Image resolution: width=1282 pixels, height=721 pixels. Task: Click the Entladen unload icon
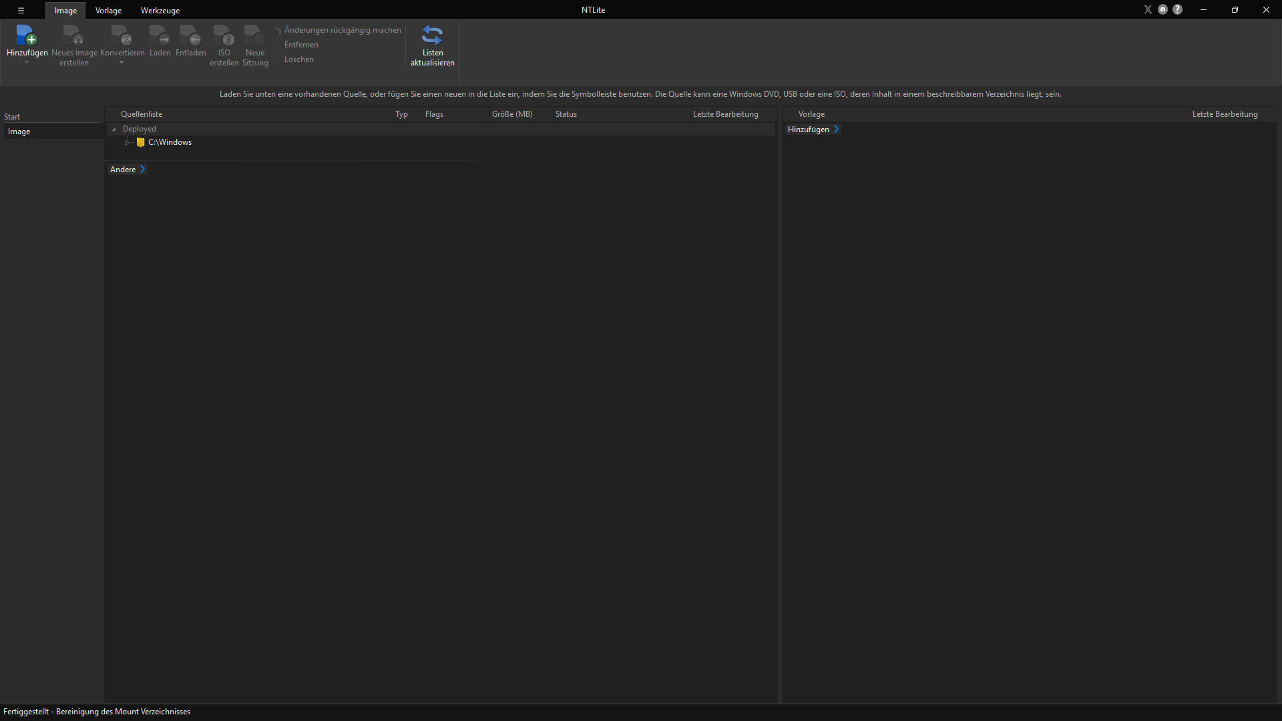coord(190,35)
